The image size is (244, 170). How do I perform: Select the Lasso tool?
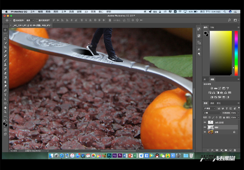[5, 39]
